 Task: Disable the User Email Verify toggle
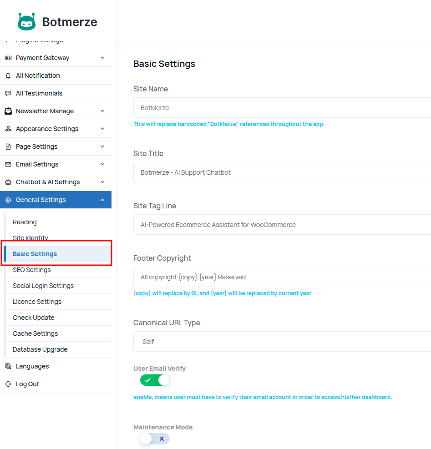point(155,380)
